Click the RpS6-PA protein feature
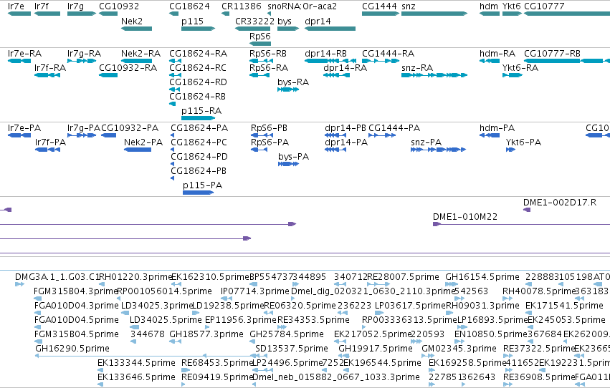The height and width of the screenshot is (388, 610). point(259,150)
